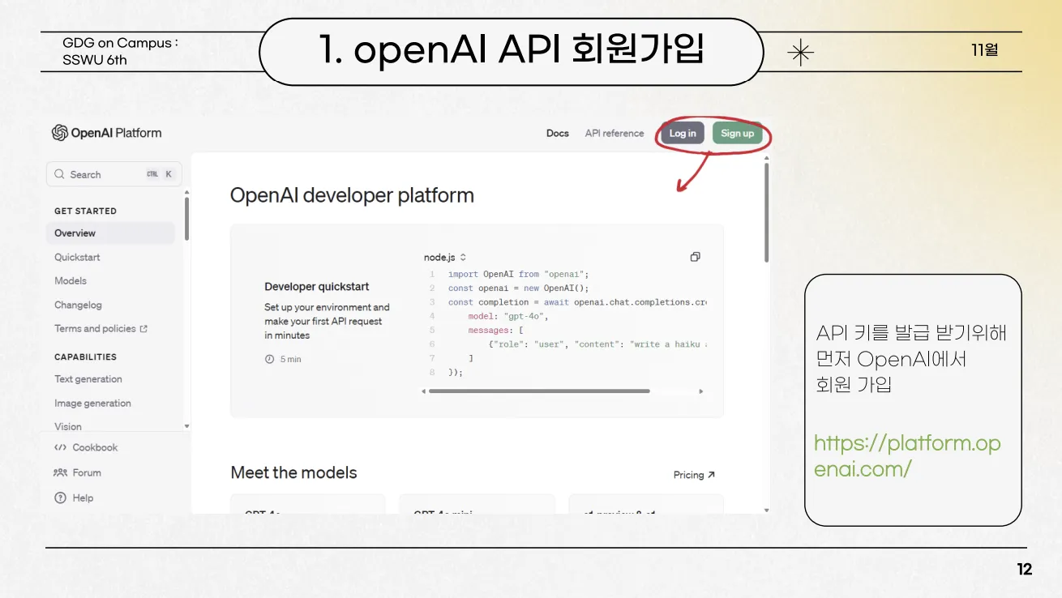The height and width of the screenshot is (598, 1062).
Task: Click the 'const openai = new OpenAI();' line
Action: tap(519, 288)
